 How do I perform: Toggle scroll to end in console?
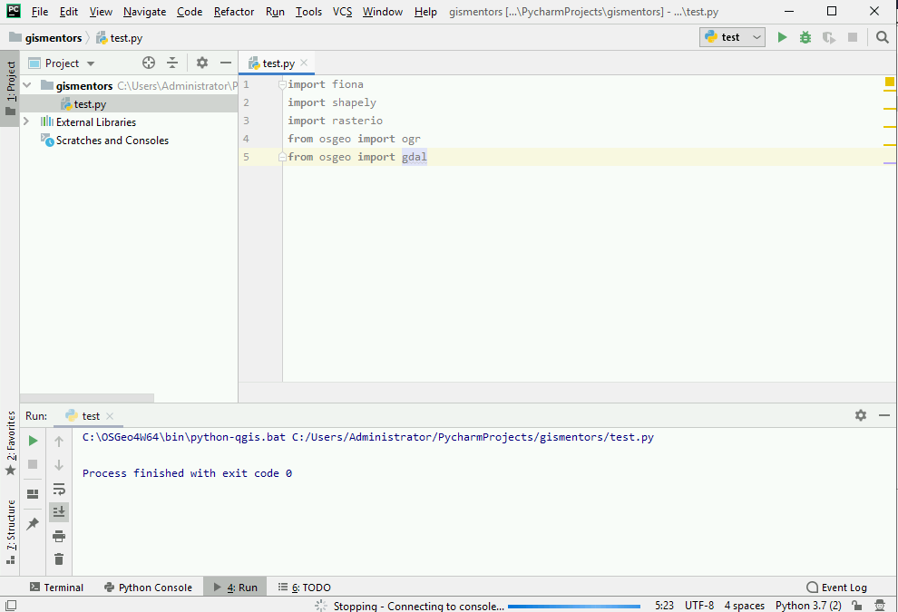click(x=59, y=511)
